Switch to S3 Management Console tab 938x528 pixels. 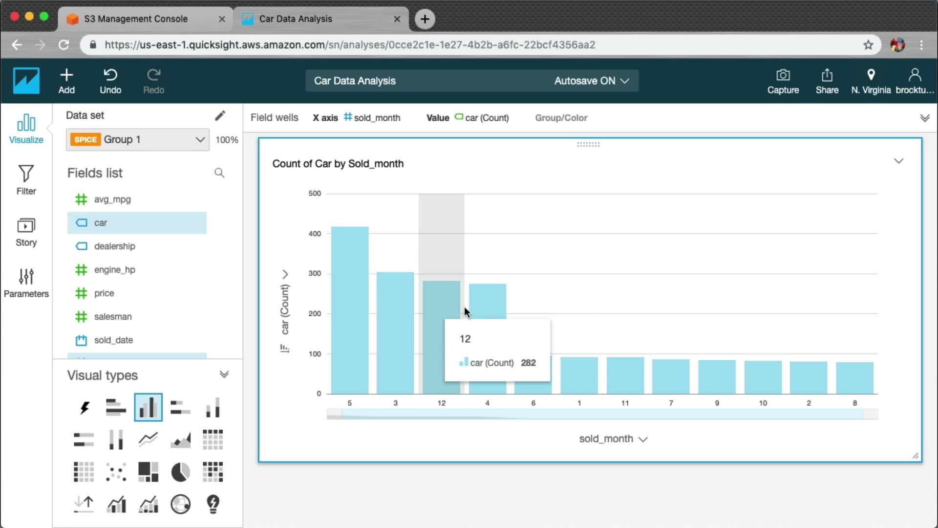[136, 19]
